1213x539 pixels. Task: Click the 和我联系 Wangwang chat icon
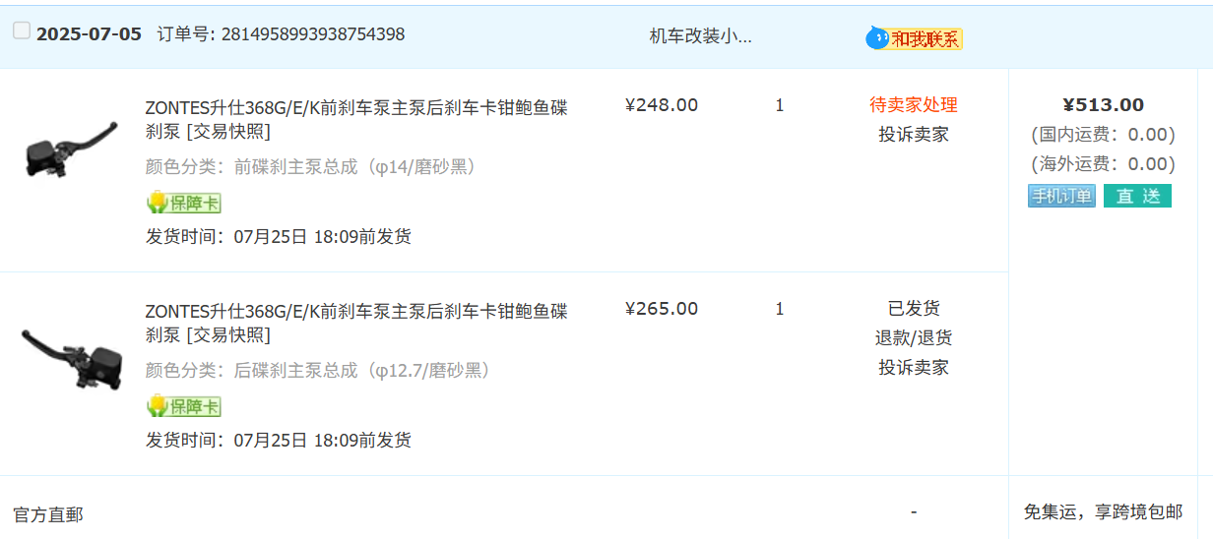[914, 38]
